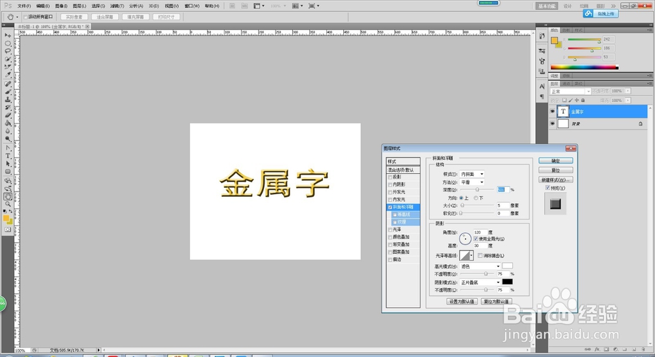Open the 样式 内斜面 dropdown
This screenshot has height=357, width=655.
click(x=472, y=174)
